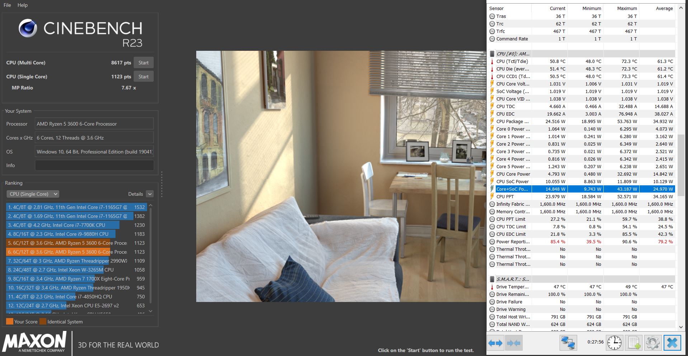Screen dimensions: 688x356
Task: Click the ranking list scroll-down arrow
Action: tap(151, 311)
